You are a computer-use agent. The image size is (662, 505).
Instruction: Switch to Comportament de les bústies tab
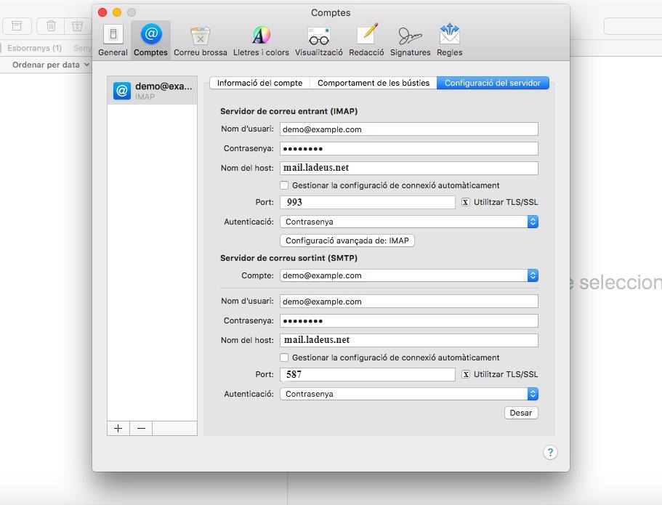click(374, 83)
